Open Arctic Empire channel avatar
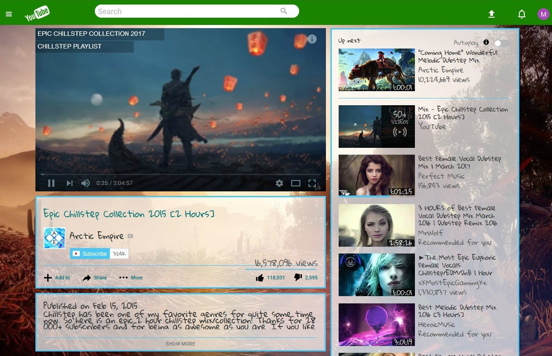Viewport: 552px width, 356px height. pyautogui.click(x=54, y=238)
